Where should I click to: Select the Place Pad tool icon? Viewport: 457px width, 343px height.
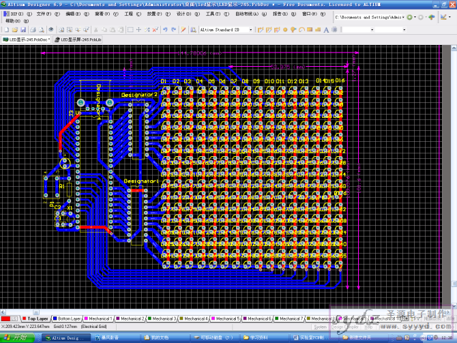(285, 30)
